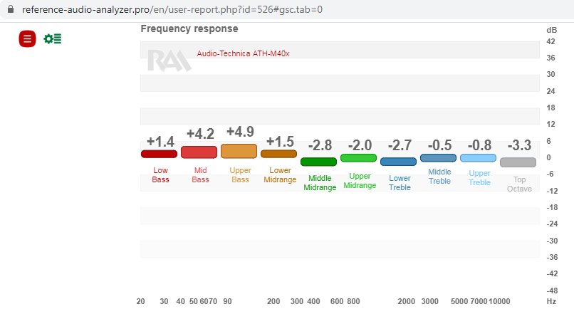This screenshot has height=319, width=574.
Task: Click the Upper Midrange band label
Action: pos(360,181)
